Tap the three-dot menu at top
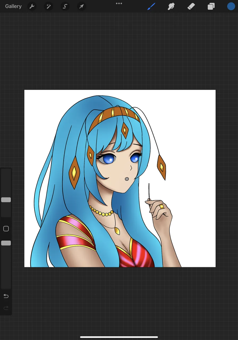The image size is (238, 340). click(x=119, y=3)
